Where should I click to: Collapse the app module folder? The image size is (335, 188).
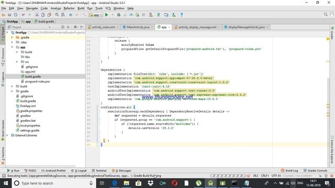12,47
